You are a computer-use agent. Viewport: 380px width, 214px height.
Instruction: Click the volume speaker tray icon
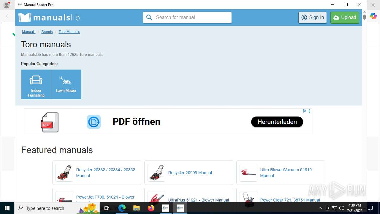click(341, 208)
